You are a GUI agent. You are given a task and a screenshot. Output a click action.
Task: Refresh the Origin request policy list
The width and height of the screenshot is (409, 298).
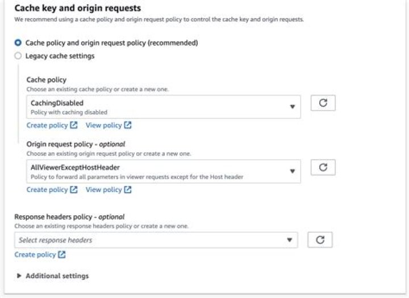(x=323, y=167)
